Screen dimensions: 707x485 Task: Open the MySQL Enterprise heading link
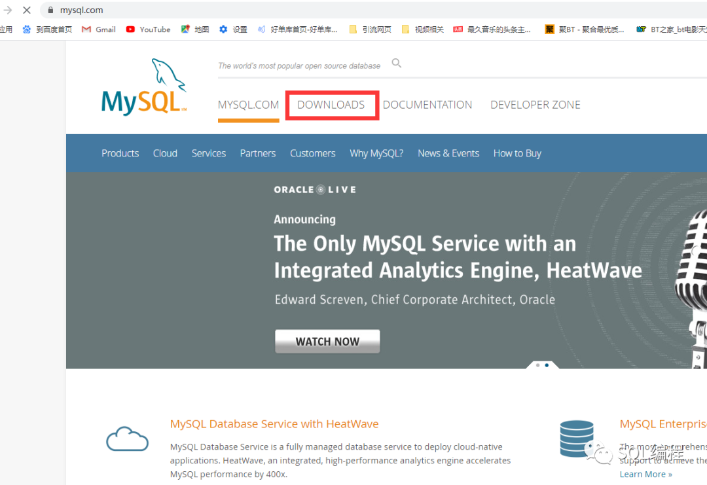pyautogui.click(x=663, y=423)
